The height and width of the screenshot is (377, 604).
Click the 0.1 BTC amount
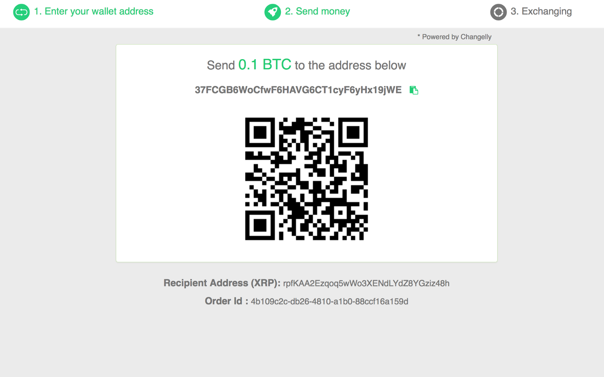tap(265, 65)
